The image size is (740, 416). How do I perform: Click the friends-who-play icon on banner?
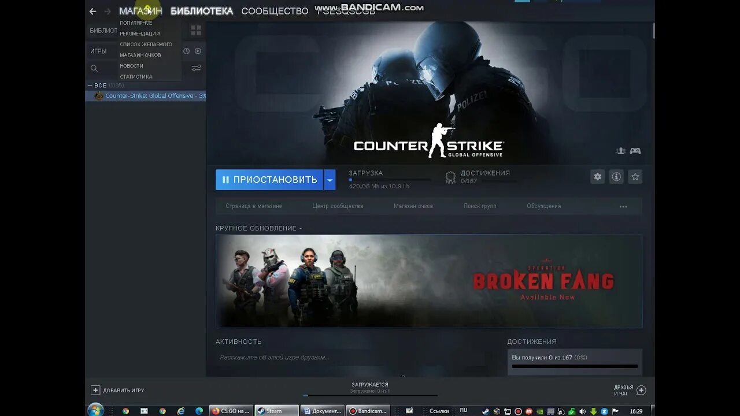621,151
